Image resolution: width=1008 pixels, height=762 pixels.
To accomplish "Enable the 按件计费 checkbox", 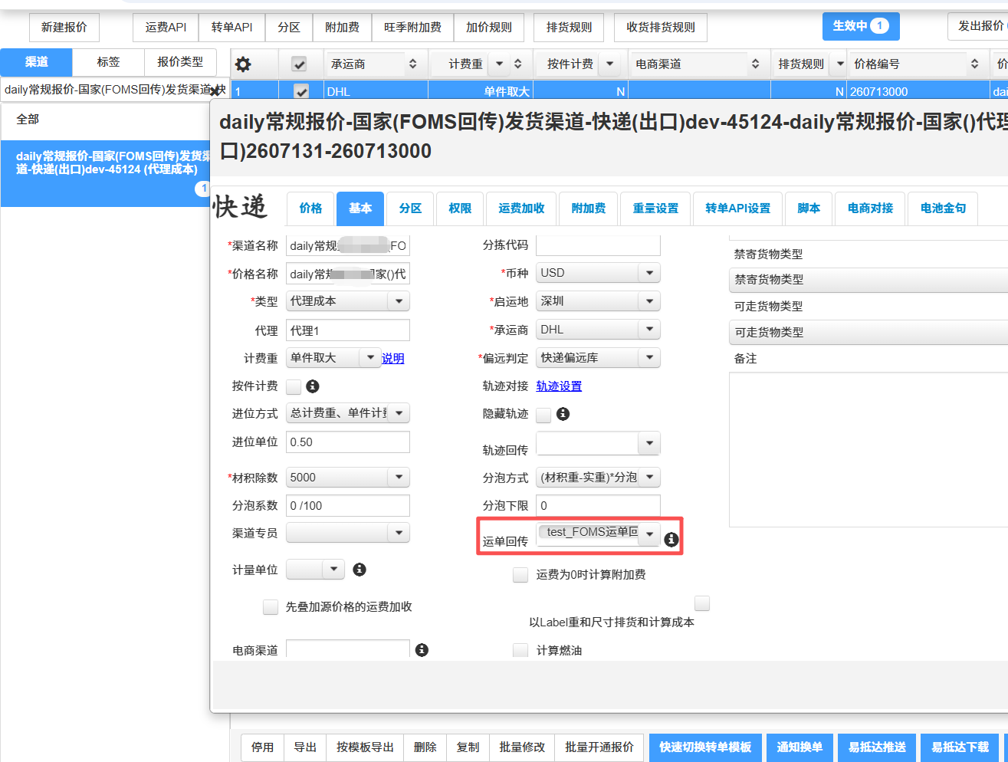I will coord(294,386).
